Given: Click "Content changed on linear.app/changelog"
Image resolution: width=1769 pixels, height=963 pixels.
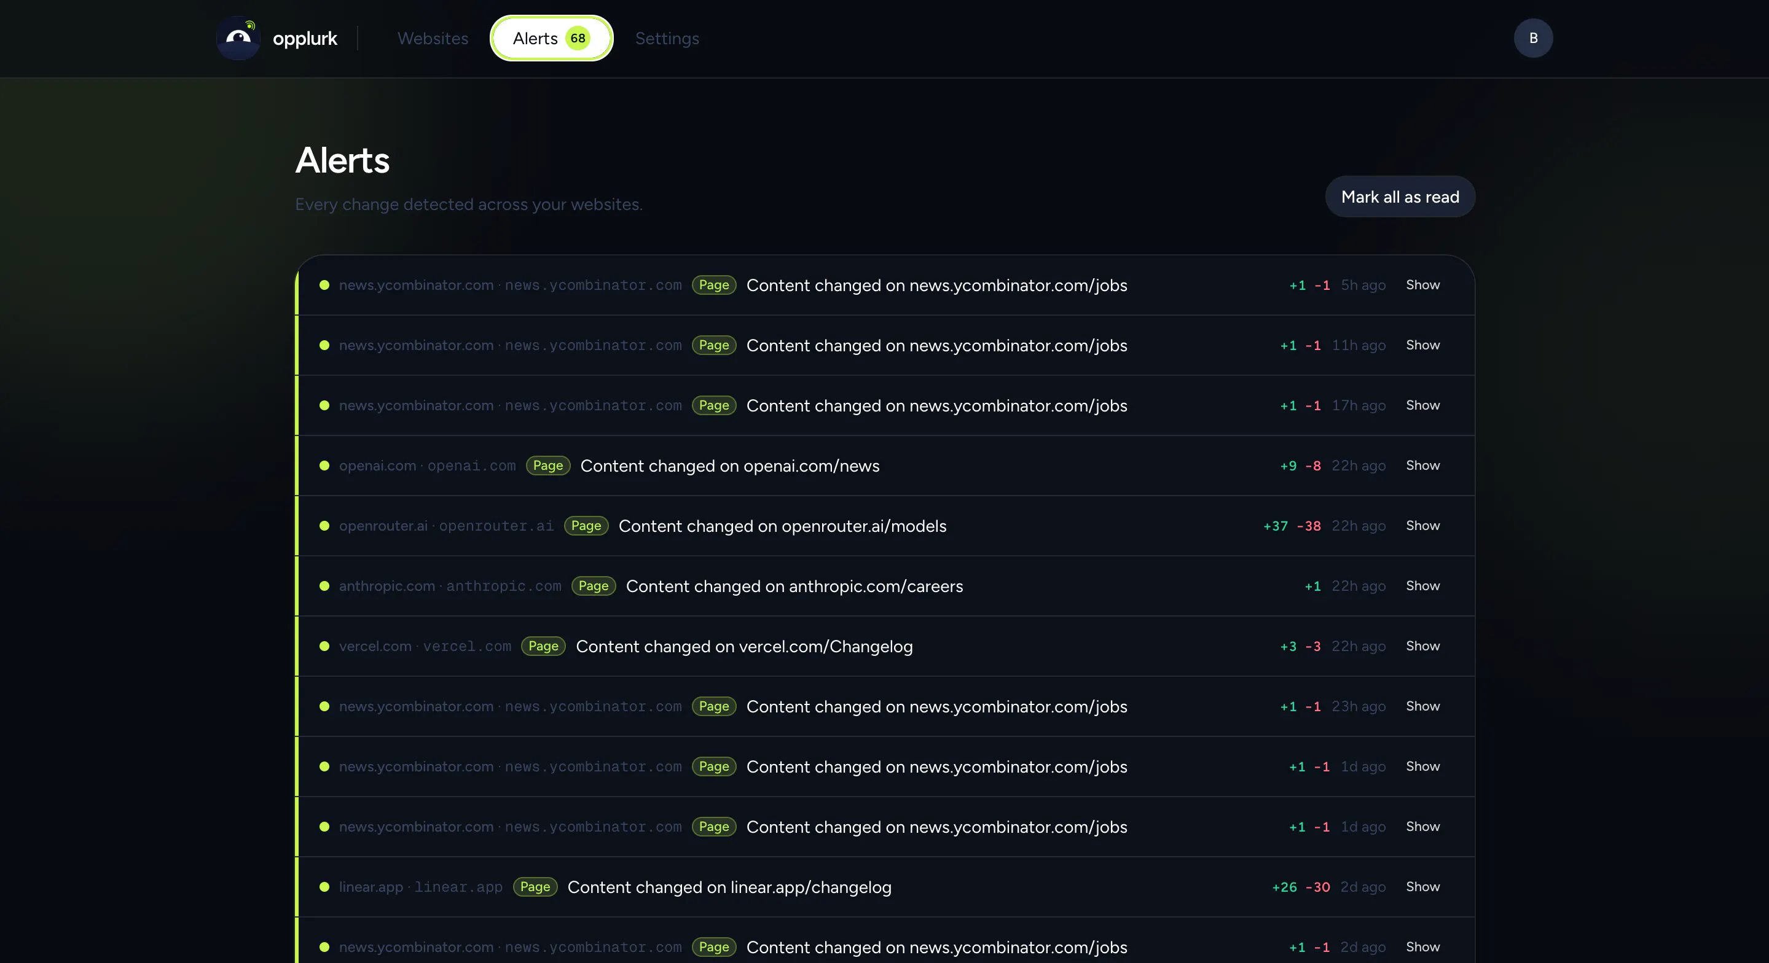Looking at the screenshot, I should (729, 887).
